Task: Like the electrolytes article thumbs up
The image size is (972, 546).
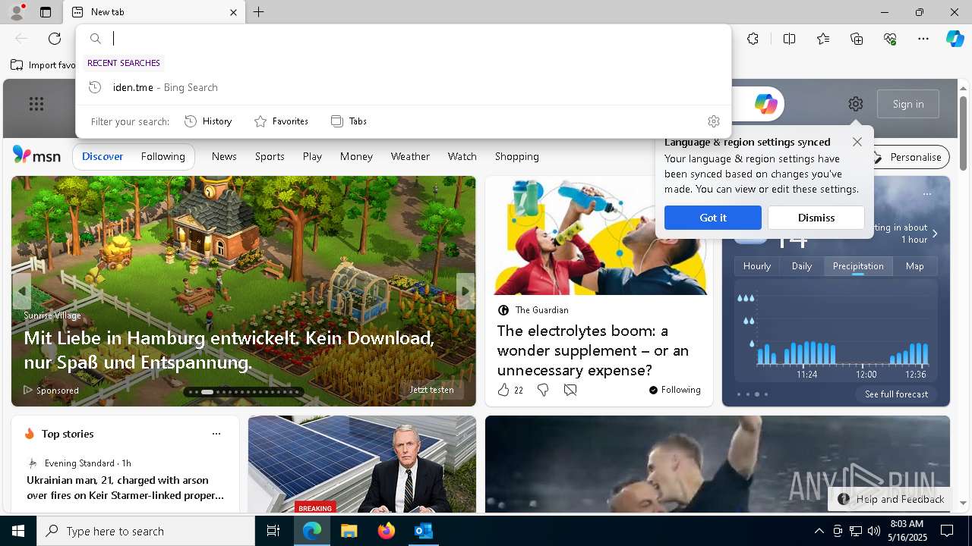Action: click(503, 390)
